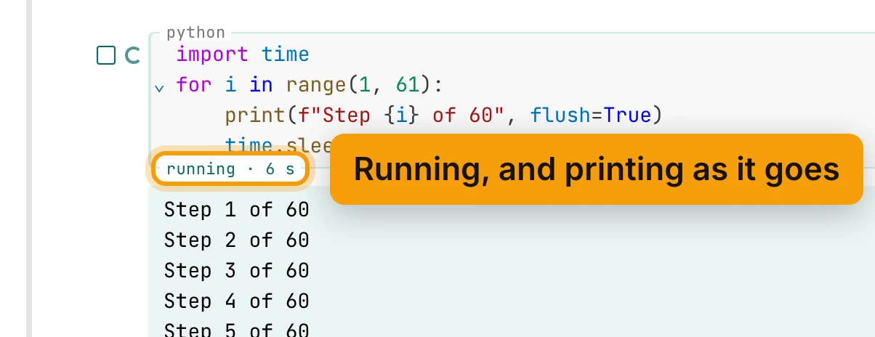
Task: Click the 'running · 6 s' status
Action: coord(230,169)
